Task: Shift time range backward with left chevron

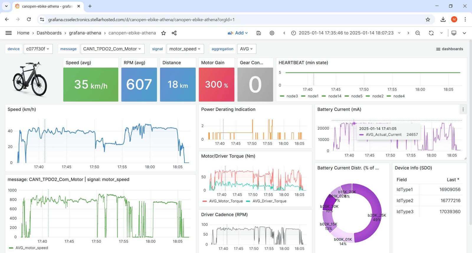Action: point(284,33)
